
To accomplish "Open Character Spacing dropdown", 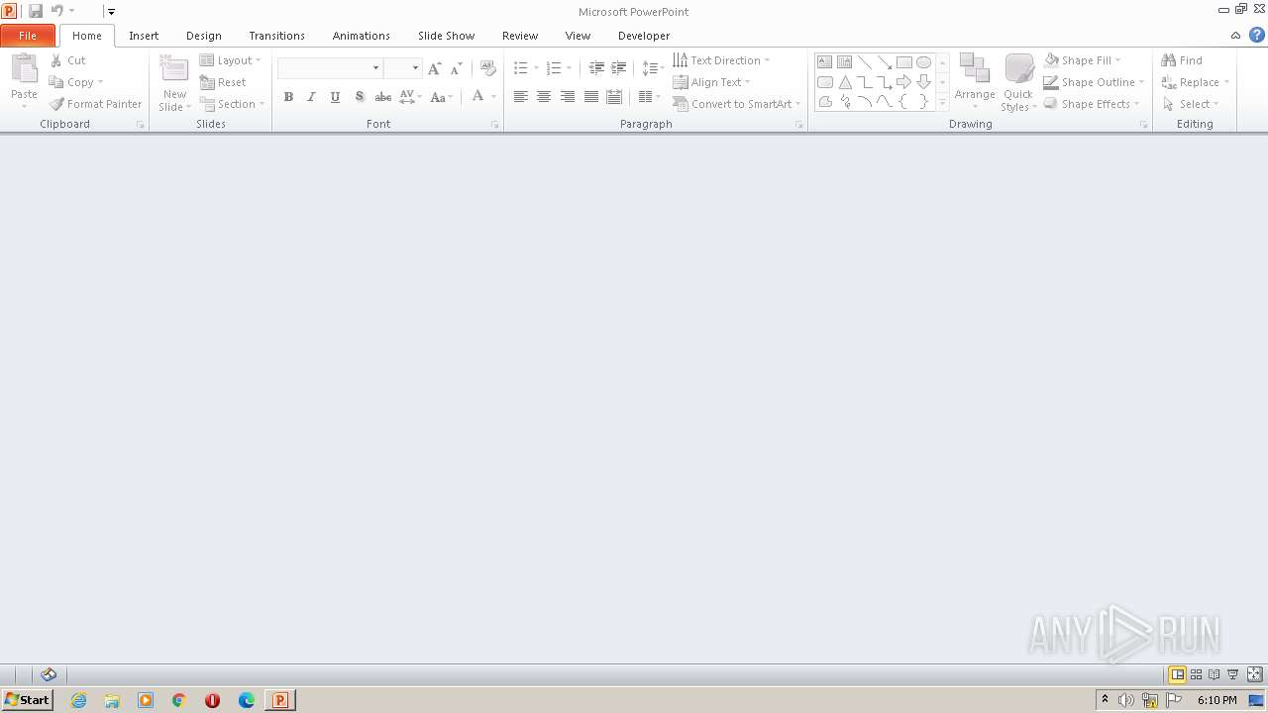I will click(410, 97).
